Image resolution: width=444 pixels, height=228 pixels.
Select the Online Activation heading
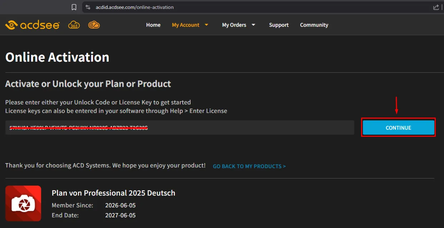(57, 57)
